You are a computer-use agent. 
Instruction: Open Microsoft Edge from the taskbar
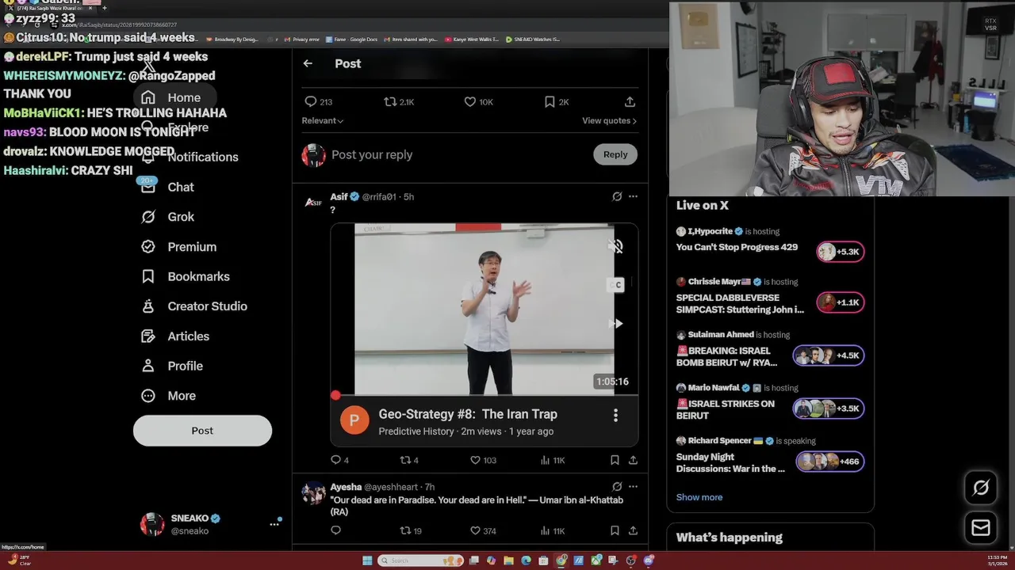(526, 560)
